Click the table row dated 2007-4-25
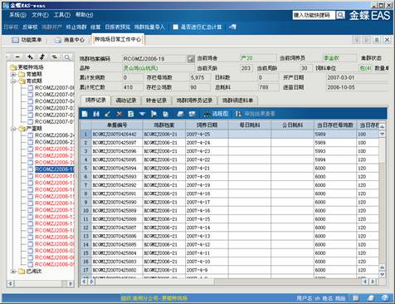Screen dimensions: 395x304 [230, 135]
